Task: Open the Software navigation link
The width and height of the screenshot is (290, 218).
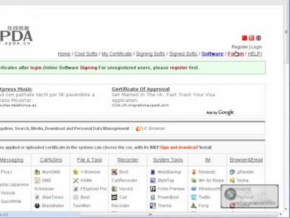Action: pyautogui.click(x=213, y=54)
